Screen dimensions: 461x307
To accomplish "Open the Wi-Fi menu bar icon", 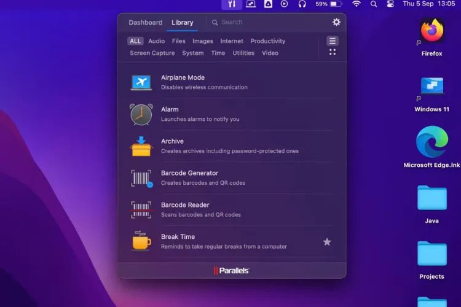I will 357,4.
